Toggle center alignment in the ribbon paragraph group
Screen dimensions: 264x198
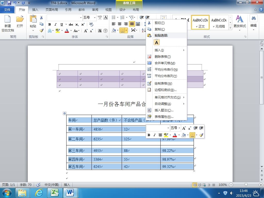pos(120,24)
